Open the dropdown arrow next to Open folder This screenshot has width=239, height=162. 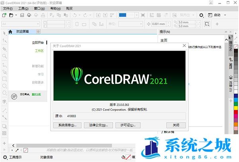(x=16, y=15)
